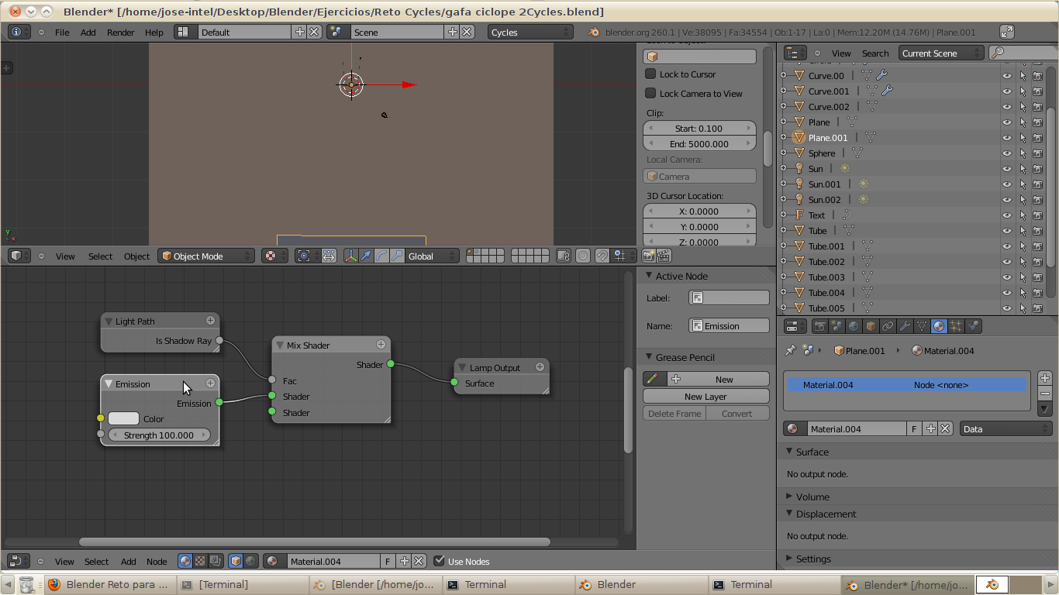Open the Object Mode dropdown

click(x=206, y=256)
